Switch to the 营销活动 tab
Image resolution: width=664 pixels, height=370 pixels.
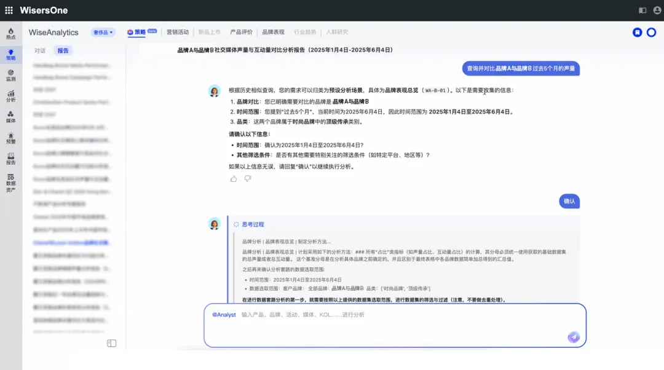[178, 32]
